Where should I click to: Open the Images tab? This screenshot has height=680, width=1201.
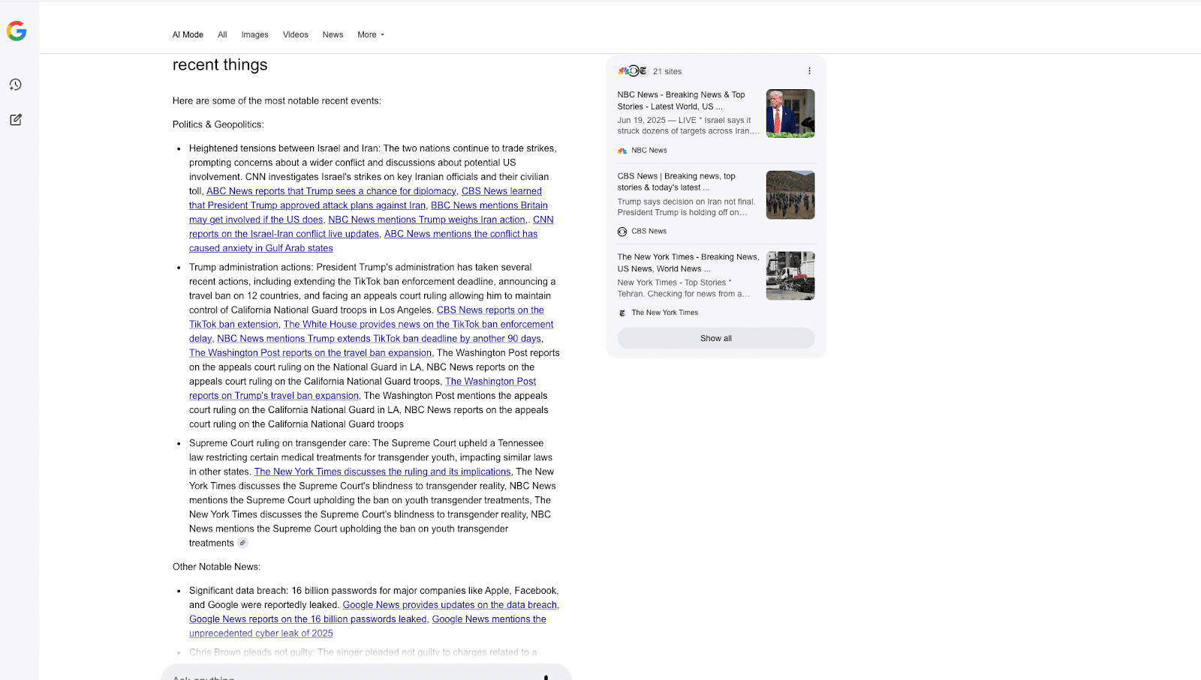click(254, 34)
